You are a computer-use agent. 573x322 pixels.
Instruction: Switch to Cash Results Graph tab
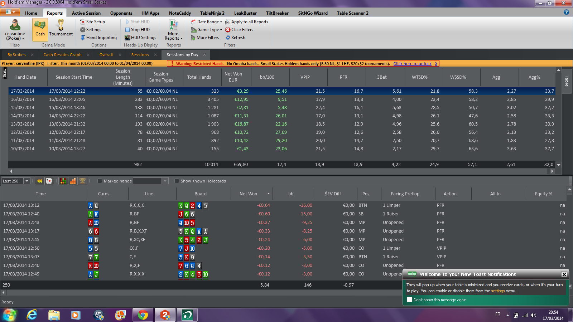63,55
